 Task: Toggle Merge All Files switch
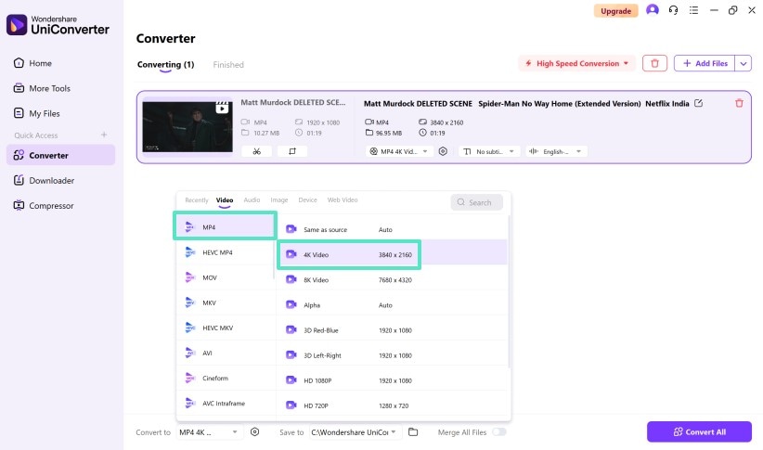coord(498,432)
